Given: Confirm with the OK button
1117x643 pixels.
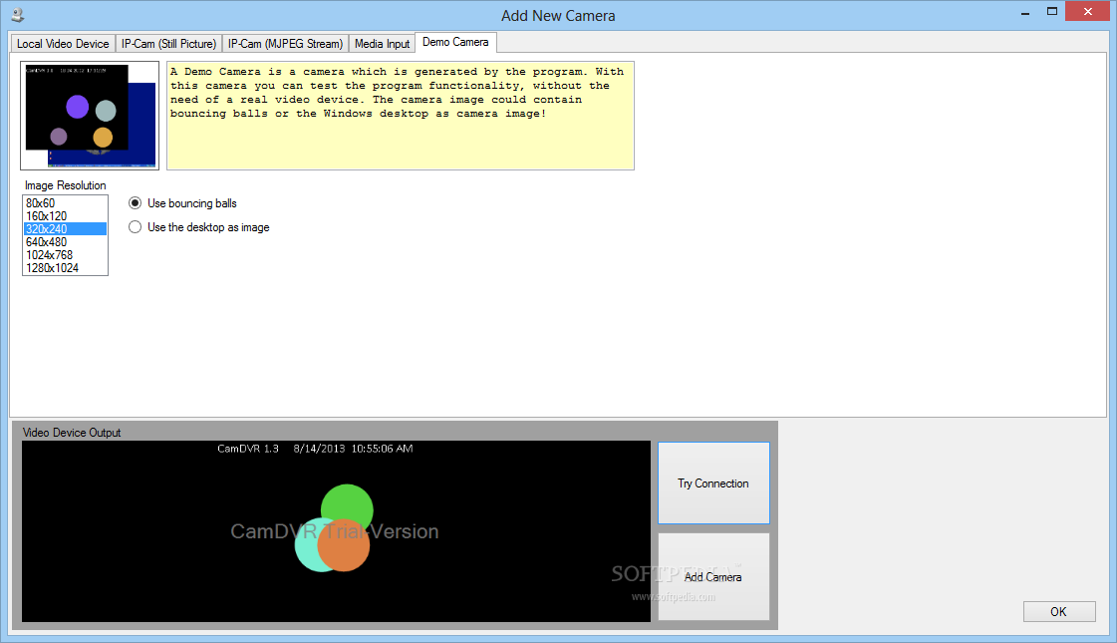Looking at the screenshot, I should click(x=1059, y=612).
